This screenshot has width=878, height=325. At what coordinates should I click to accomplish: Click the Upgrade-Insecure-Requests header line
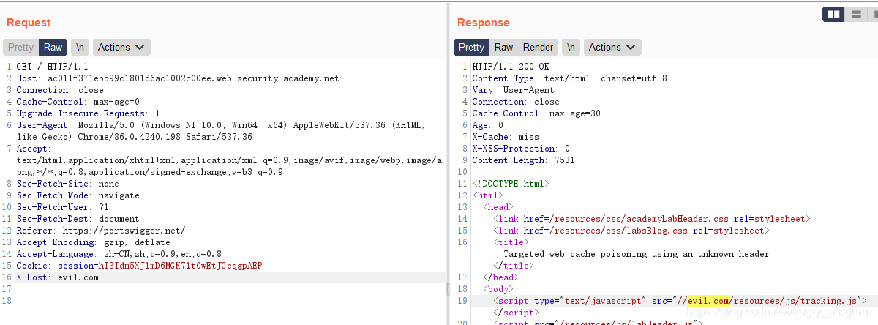(88, 113)
